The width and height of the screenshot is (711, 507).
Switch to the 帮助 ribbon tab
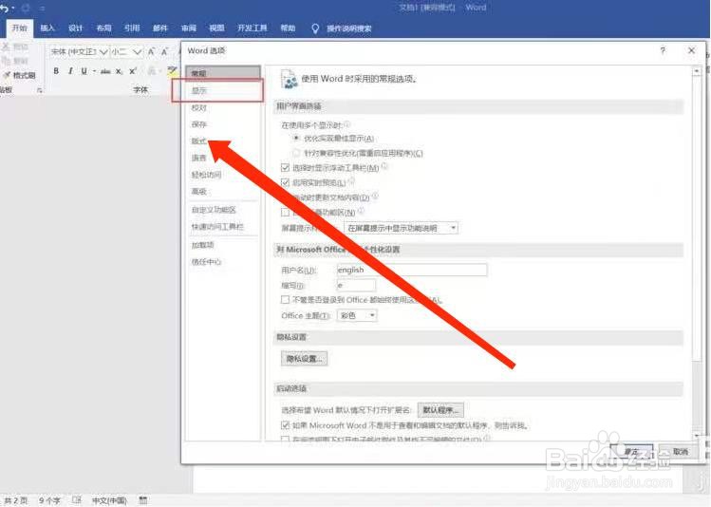coord(288,28)
